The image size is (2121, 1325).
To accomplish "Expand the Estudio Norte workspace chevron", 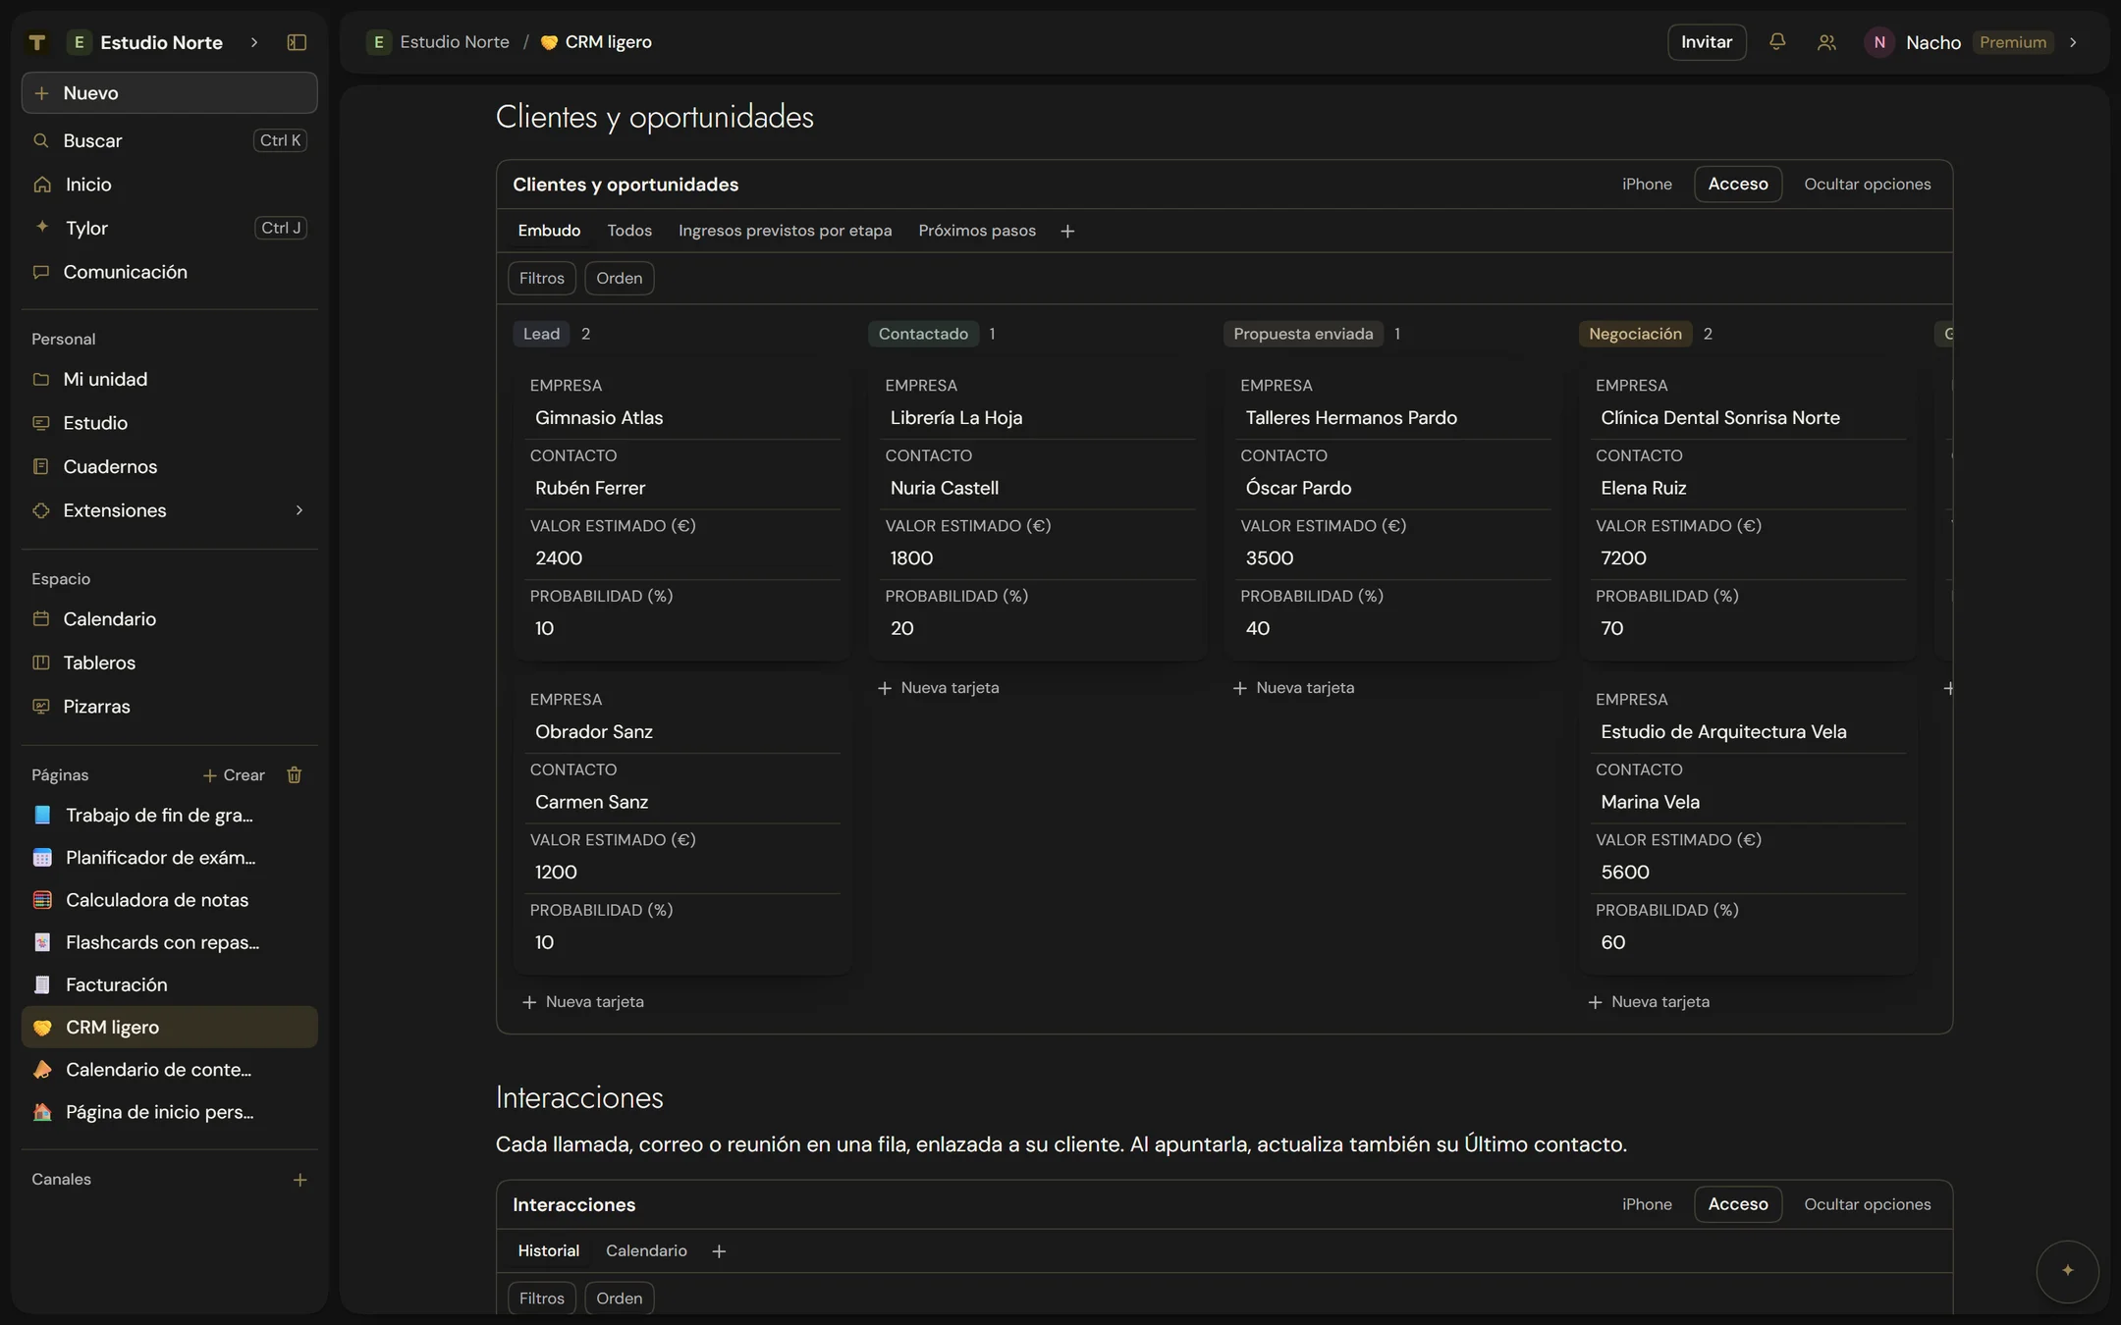I will tap(254, 42).
